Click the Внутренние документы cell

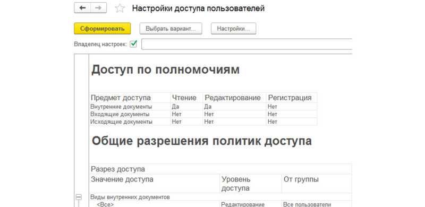(x=130, y=107)
